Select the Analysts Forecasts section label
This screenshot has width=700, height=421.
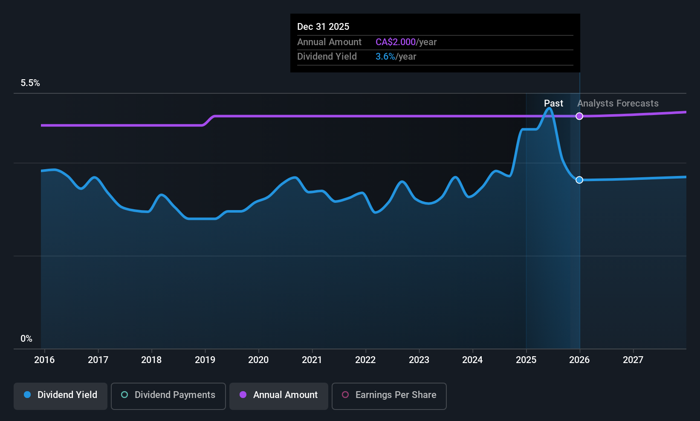(x=618, y=104)
